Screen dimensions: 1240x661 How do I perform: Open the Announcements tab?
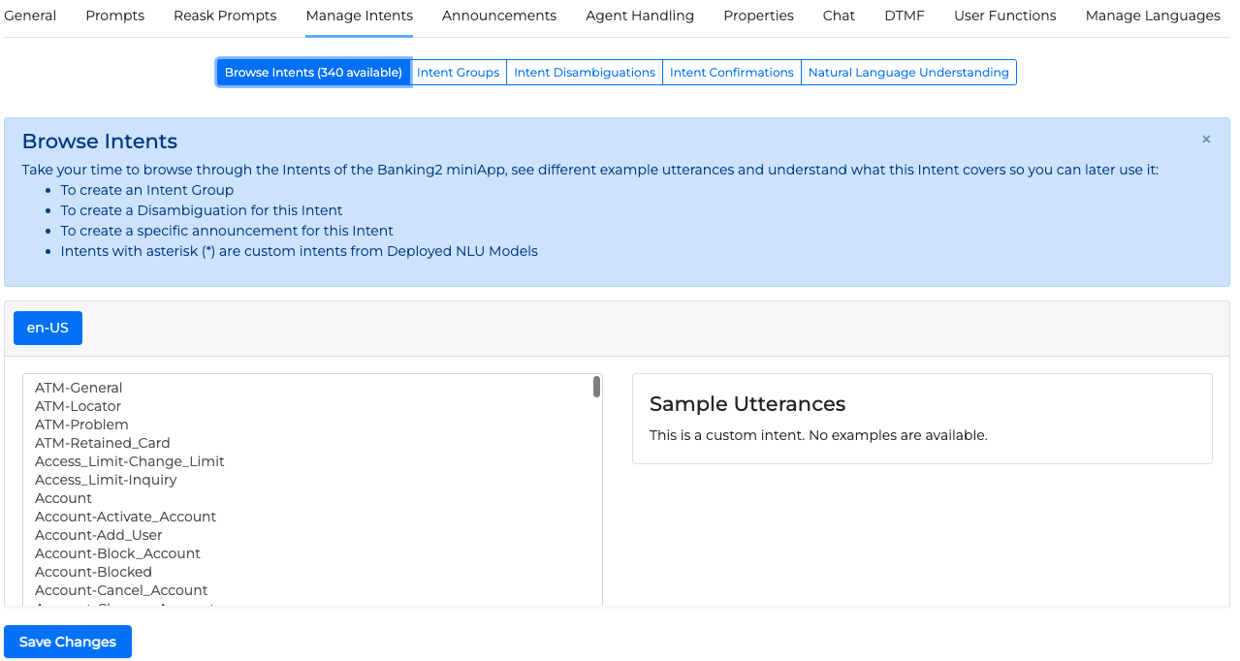499,16
